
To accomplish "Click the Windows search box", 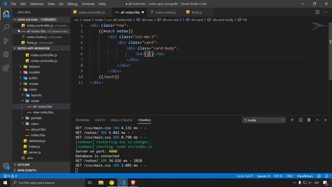I will pos(48,182).
